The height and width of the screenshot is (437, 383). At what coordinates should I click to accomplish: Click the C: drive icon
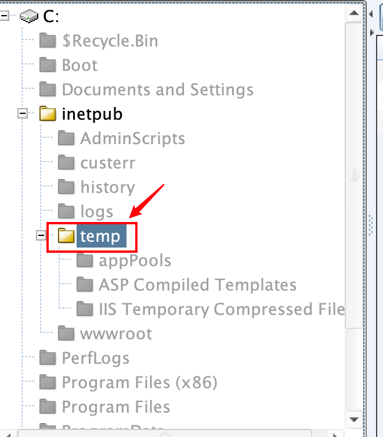click(29, 16)
